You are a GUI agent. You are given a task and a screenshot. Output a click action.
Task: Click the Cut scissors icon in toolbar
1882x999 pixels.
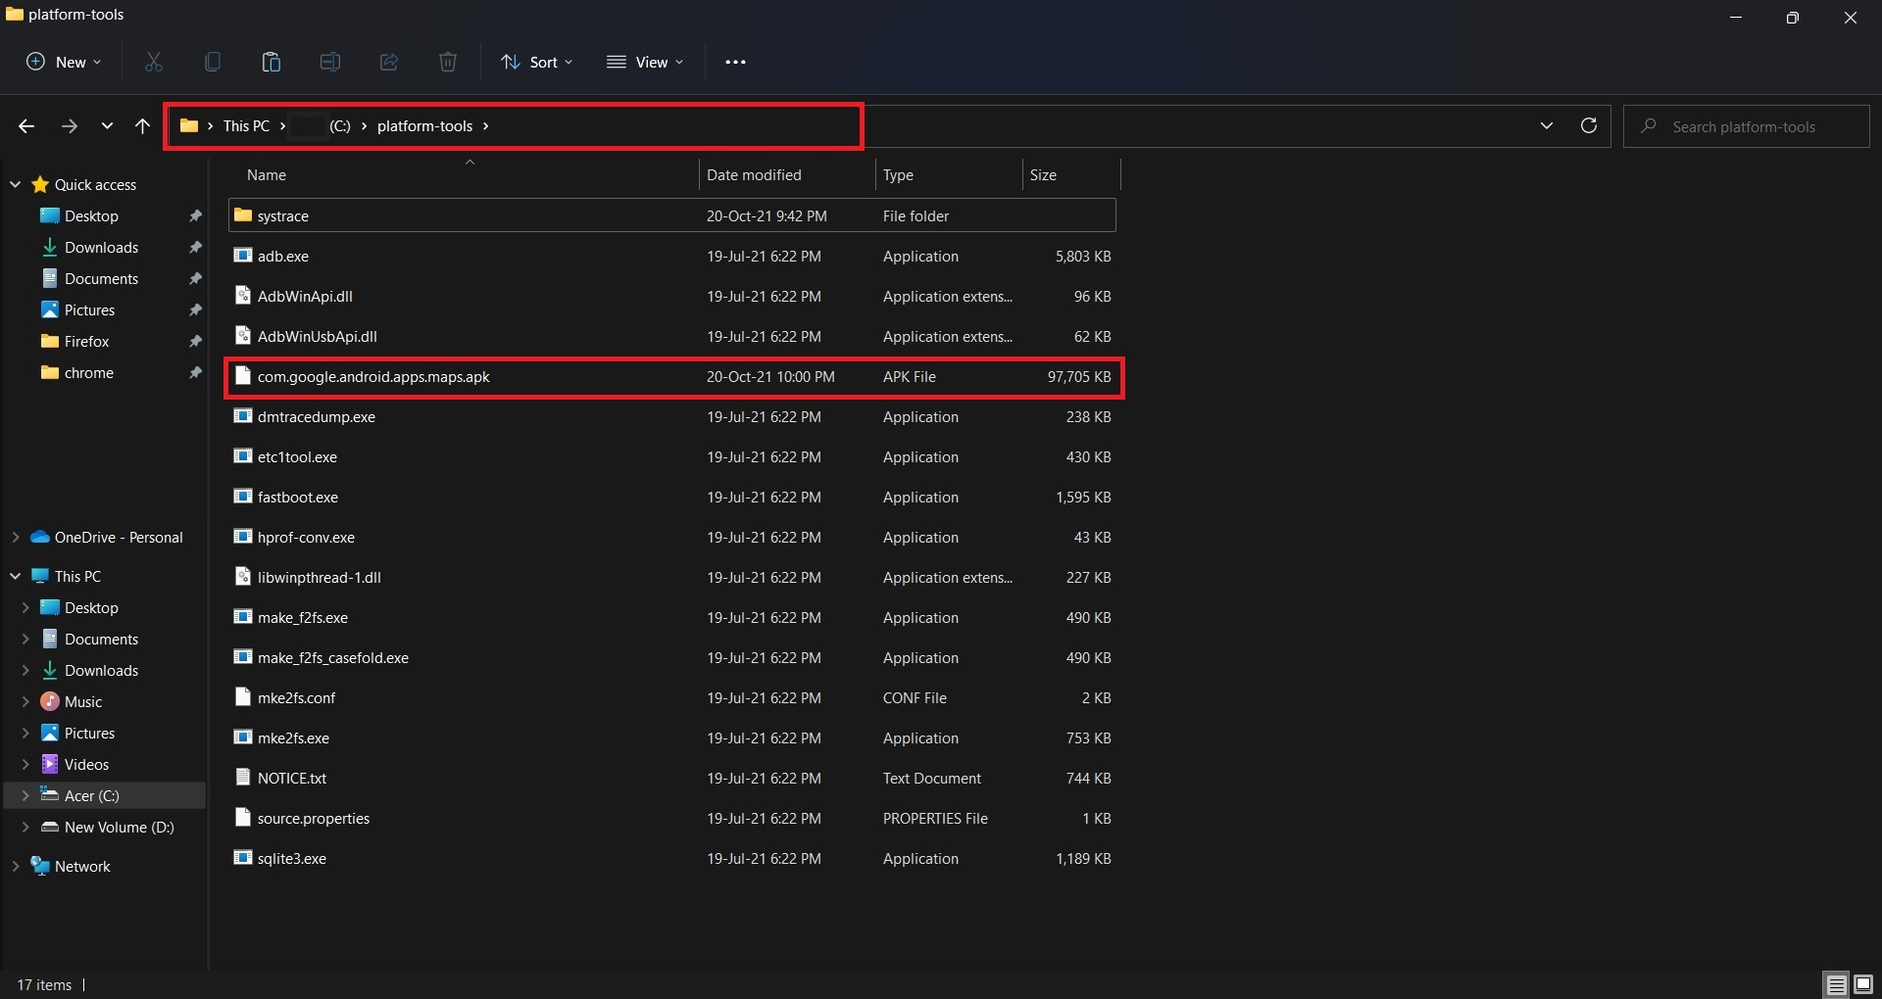coord(154,62)
